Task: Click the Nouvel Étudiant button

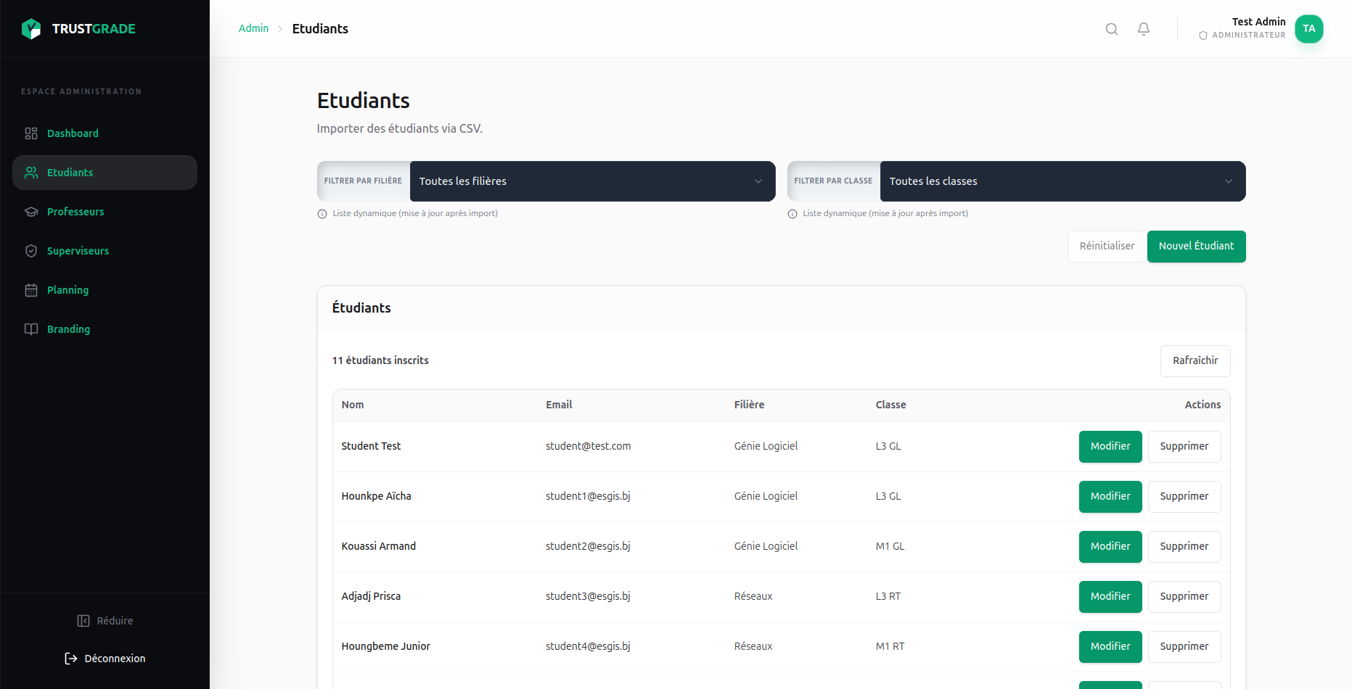Action: pyautogui.click(x=1195, y=247)
